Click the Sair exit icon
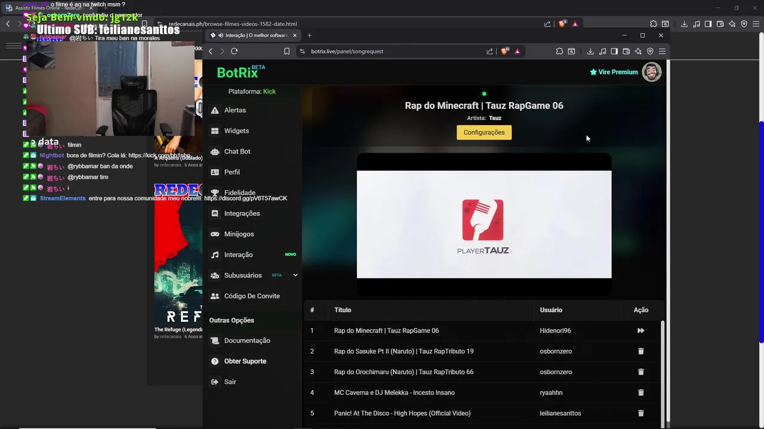 pyautogui.click(x=215, y=382)
